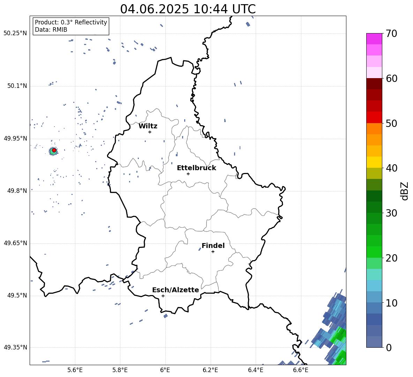The height and width of the screenshot is (377, 413).
Task: Click the 49.65°N latitude label
Action: 15,243
